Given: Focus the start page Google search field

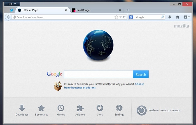Looking at the screenshot, I should (x=98, y=74).
